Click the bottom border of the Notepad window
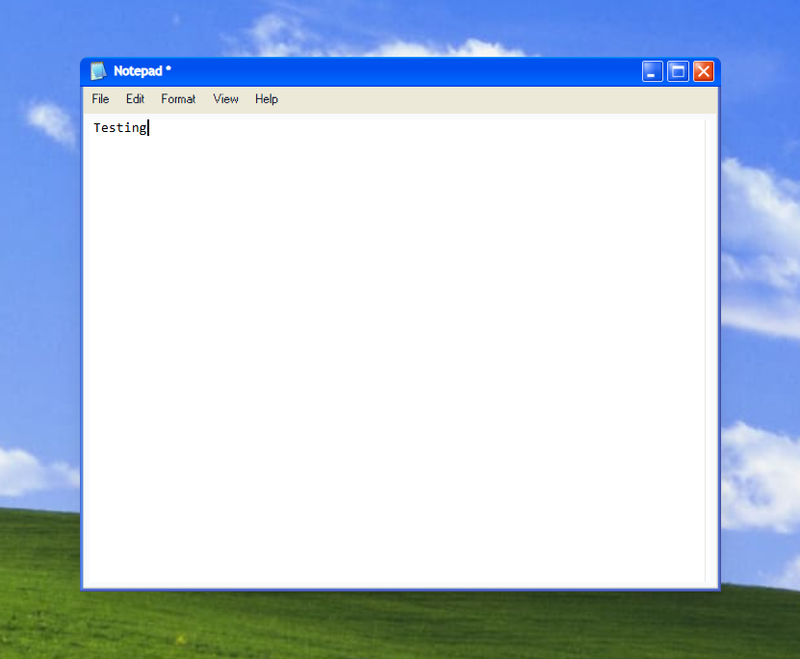800x659 pixels. [x=400, y=587]
